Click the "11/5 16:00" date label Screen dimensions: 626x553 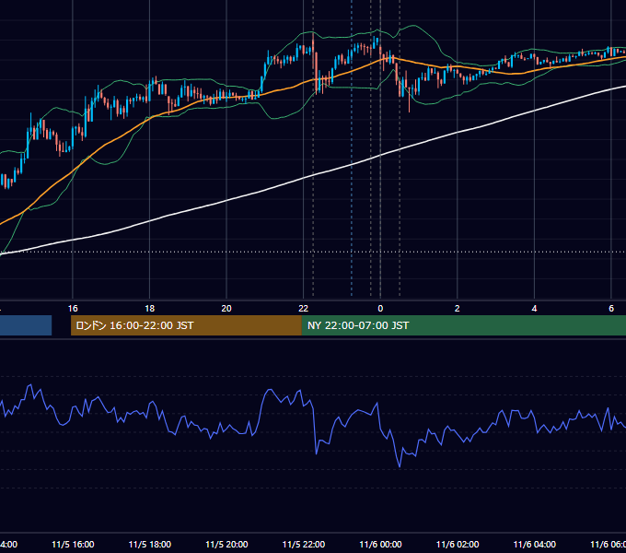[73, 544]
